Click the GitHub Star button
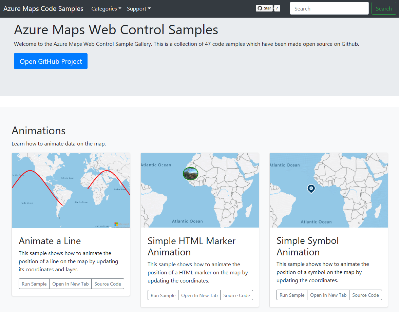This screenshot has width=399, height=312. click(x=264, y=8)
